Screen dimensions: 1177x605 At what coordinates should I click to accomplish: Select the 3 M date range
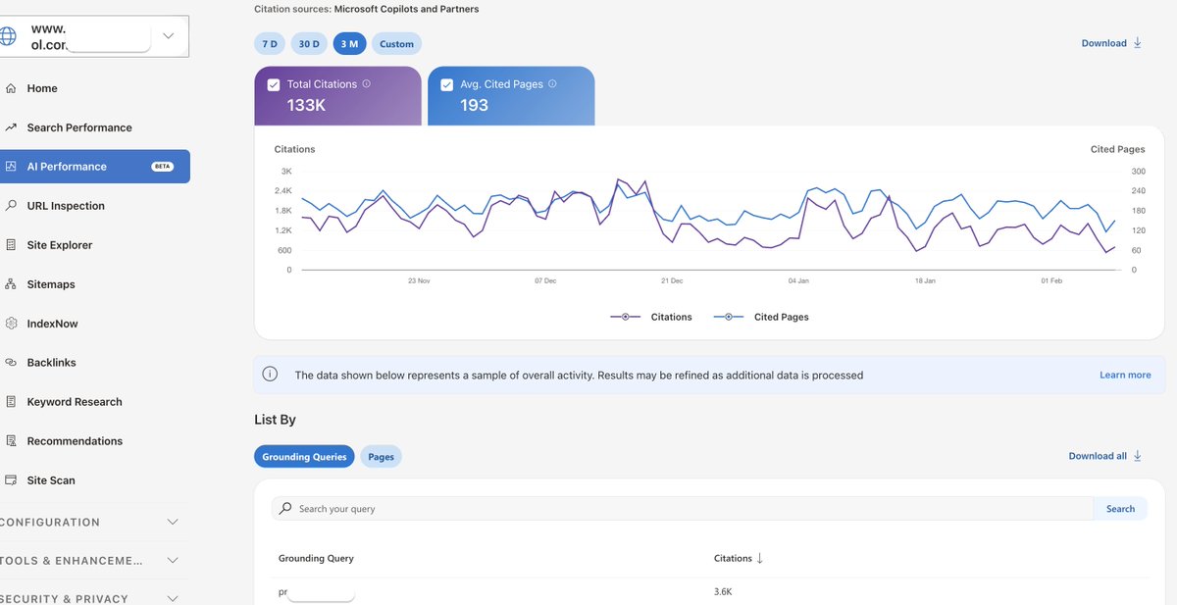tap(349, 44)
